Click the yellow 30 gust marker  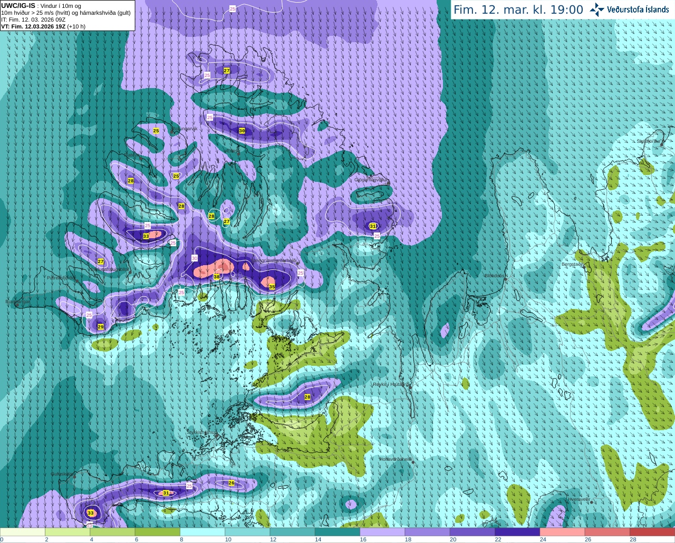click(242, 131)
